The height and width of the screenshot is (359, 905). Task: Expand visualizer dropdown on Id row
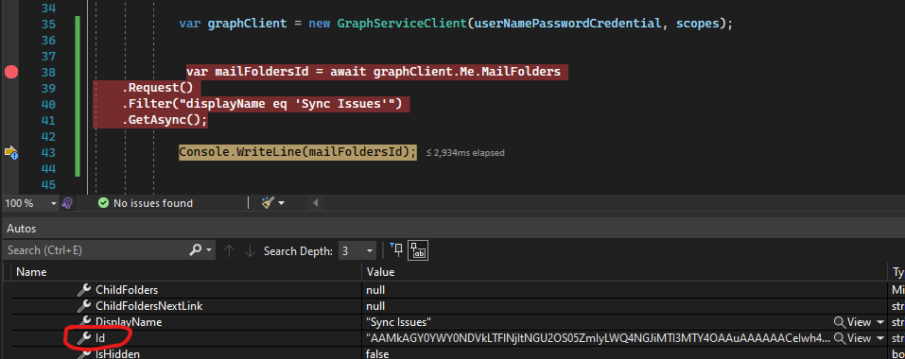pyautogui.click(x=880, y=338)
